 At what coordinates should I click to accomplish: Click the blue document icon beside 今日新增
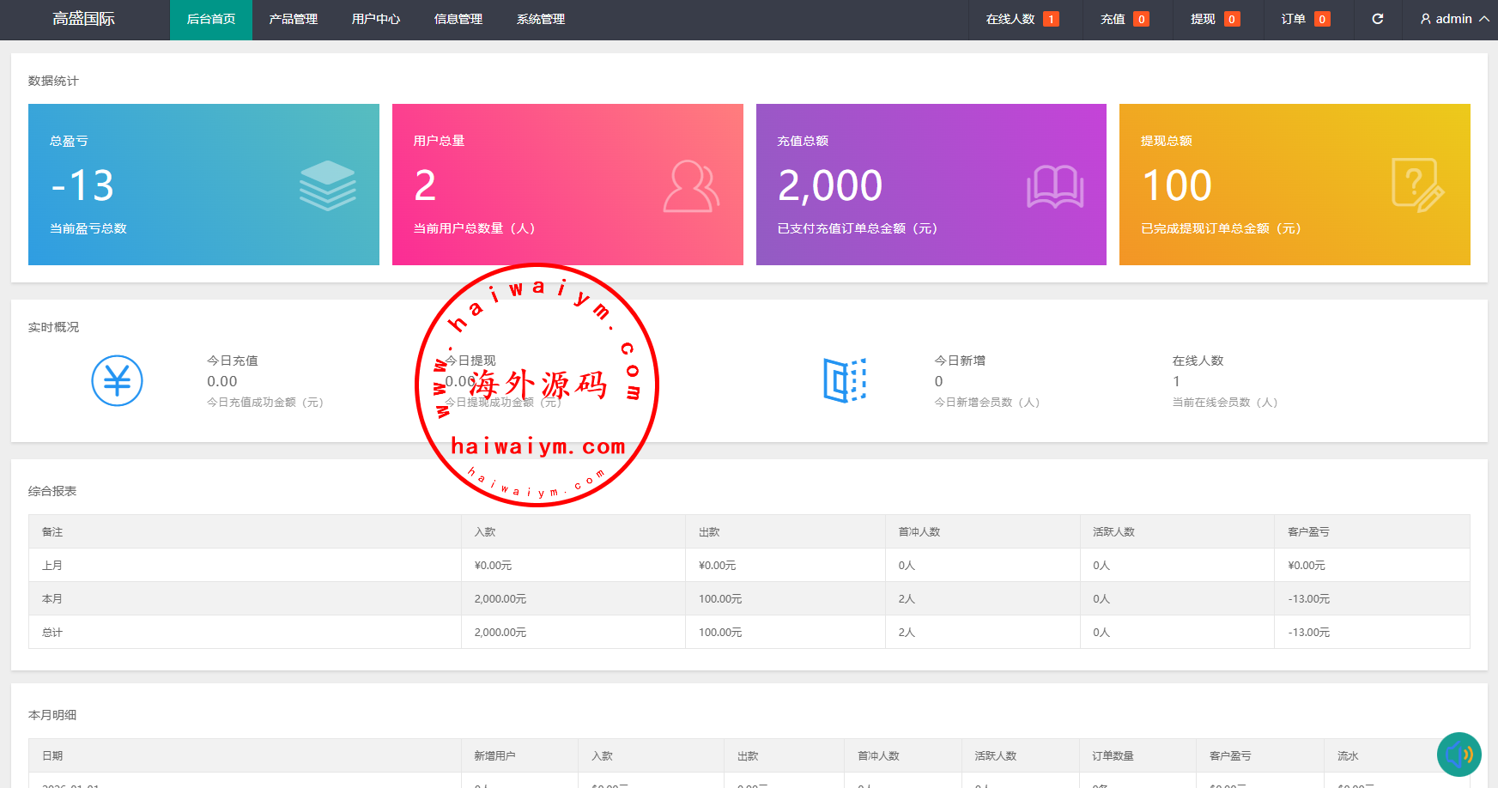point(845,380)
